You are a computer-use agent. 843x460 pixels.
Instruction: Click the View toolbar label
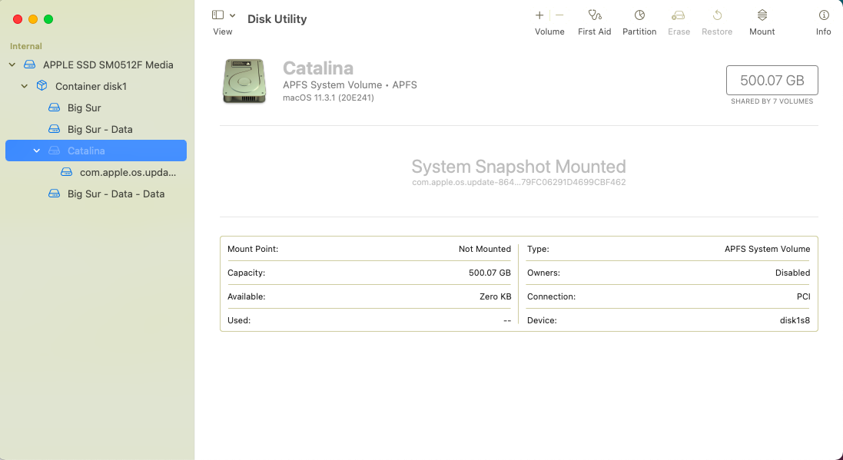tap(223, 31)
